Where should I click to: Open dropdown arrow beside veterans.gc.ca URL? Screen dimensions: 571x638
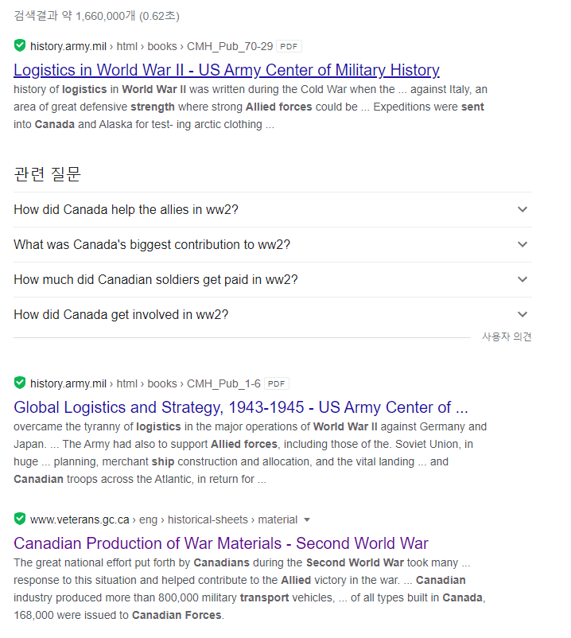(307, 519)
